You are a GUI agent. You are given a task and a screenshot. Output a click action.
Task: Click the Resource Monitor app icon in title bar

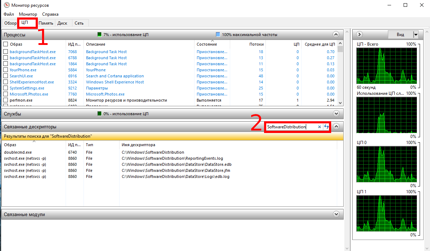(6, 5)
